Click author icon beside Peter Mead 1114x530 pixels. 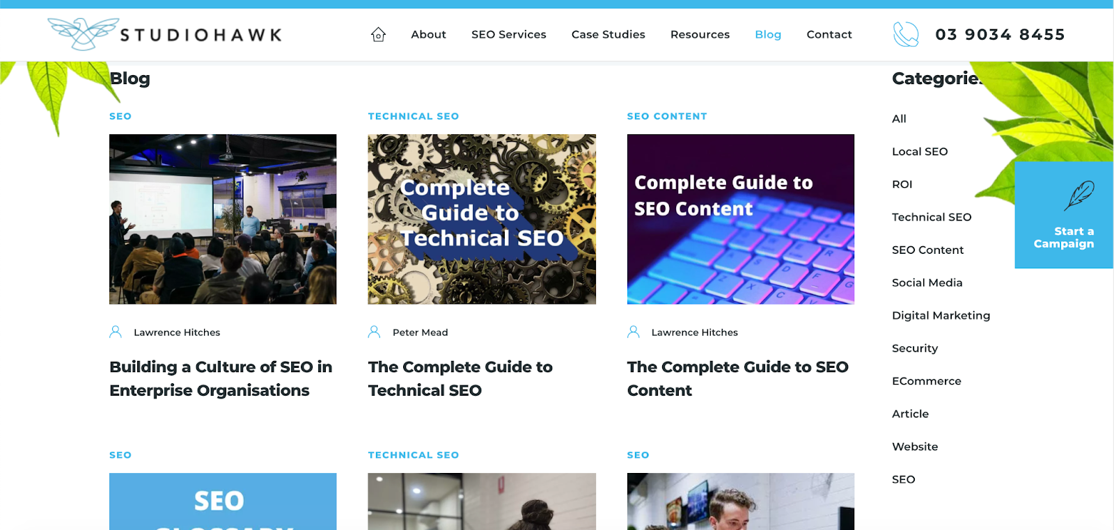coord(374,332)
